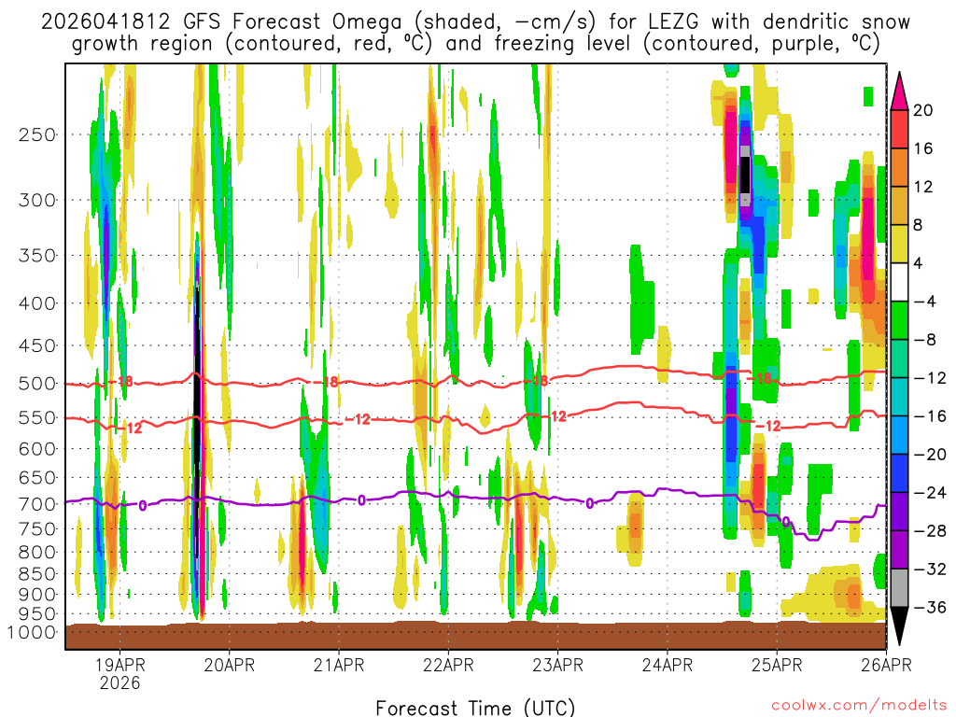Viewport: 956px width, 717px height.
Task: Click the colorbar value 4
Action: coord(919,263)
